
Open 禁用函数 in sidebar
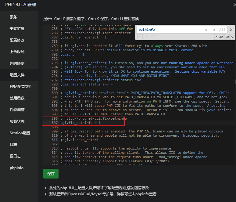pyautogui.click(x=17, y=98)
